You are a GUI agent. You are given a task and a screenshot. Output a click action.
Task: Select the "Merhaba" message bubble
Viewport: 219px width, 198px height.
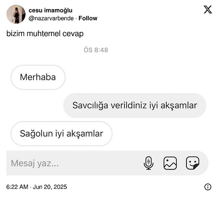[38, 77]
